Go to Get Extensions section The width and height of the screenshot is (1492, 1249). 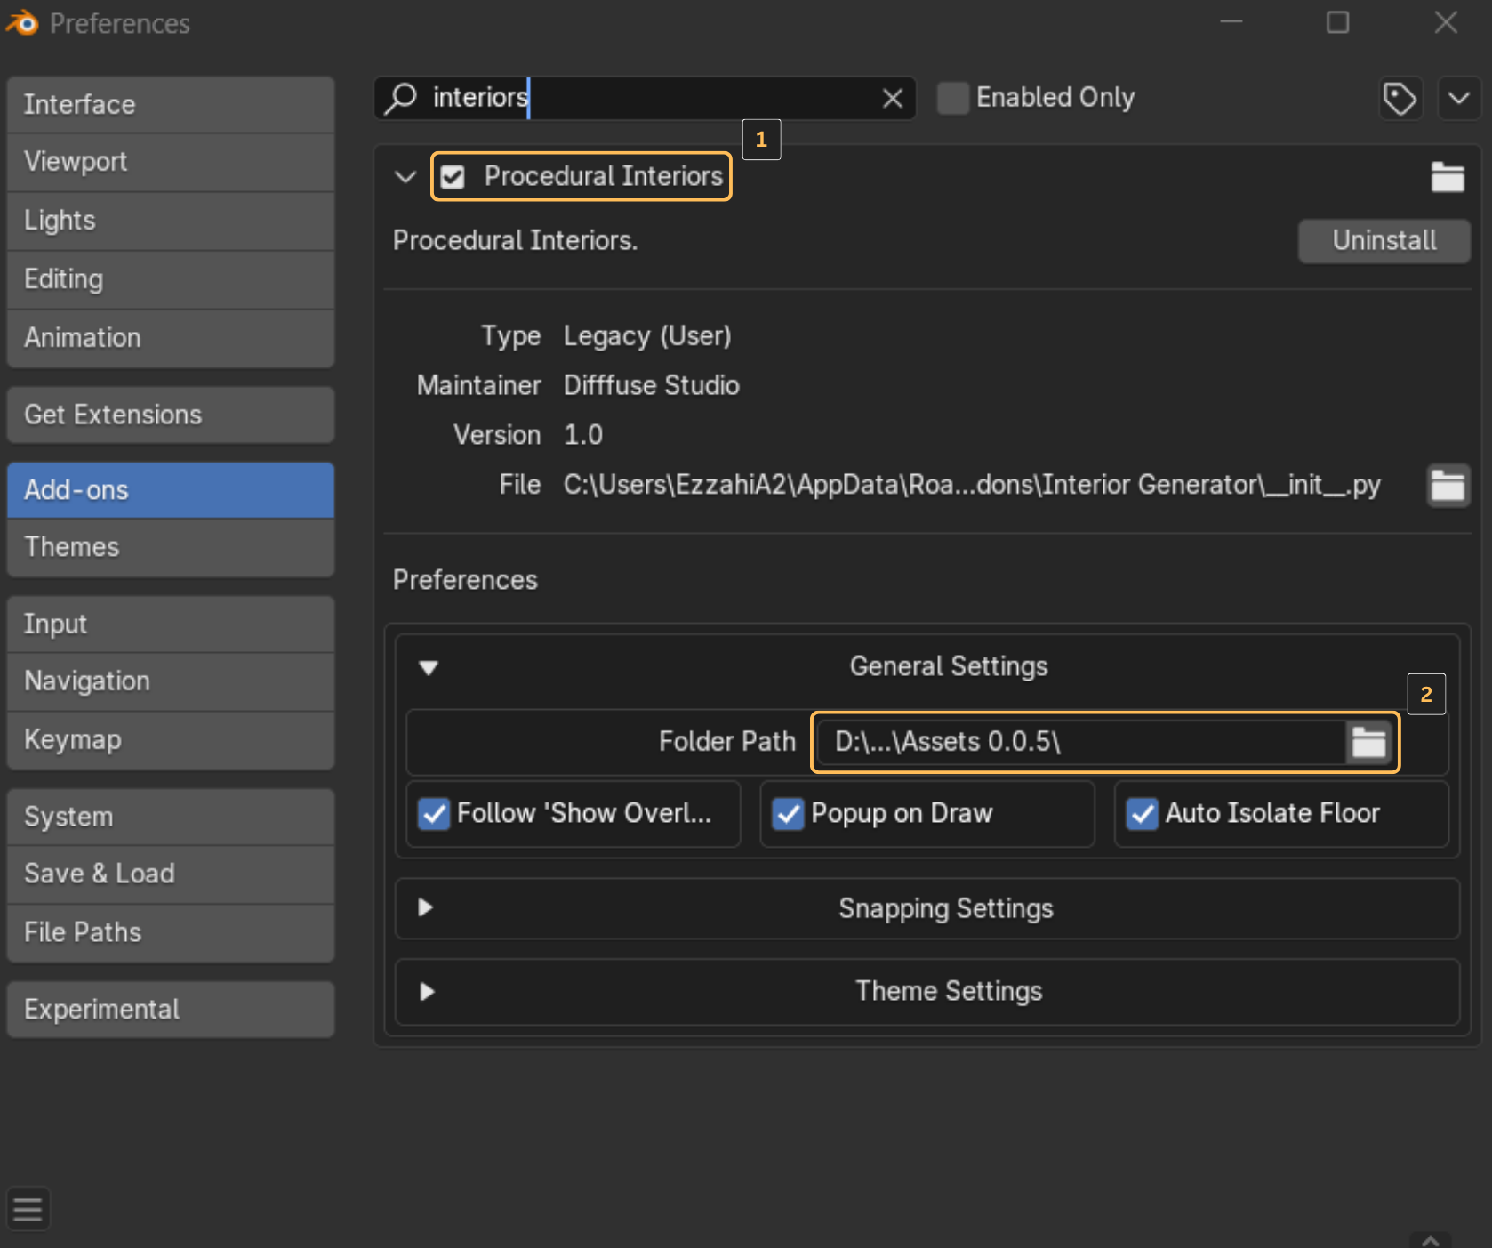[171, 415]
